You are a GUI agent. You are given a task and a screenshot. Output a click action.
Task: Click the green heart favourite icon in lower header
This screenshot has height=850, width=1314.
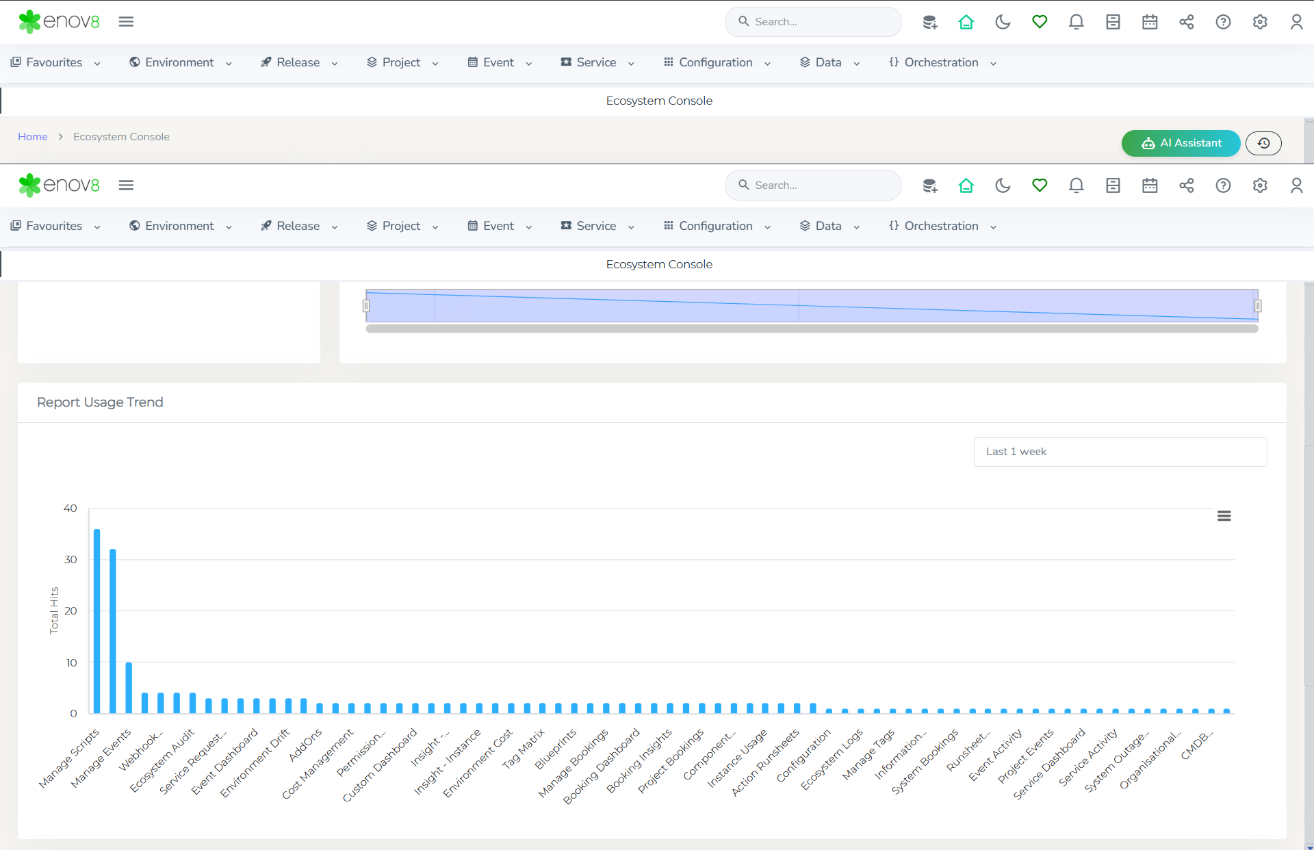click(1040, 185)
